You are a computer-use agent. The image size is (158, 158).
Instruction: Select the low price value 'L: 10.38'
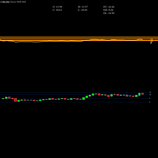click(82, 10)
